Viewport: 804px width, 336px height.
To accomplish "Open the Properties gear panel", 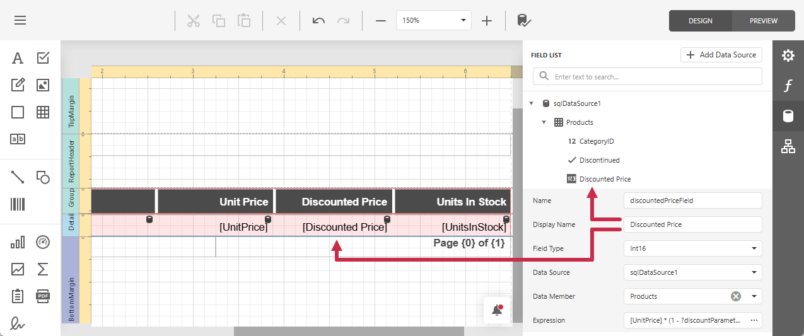I will click(788, 55).
